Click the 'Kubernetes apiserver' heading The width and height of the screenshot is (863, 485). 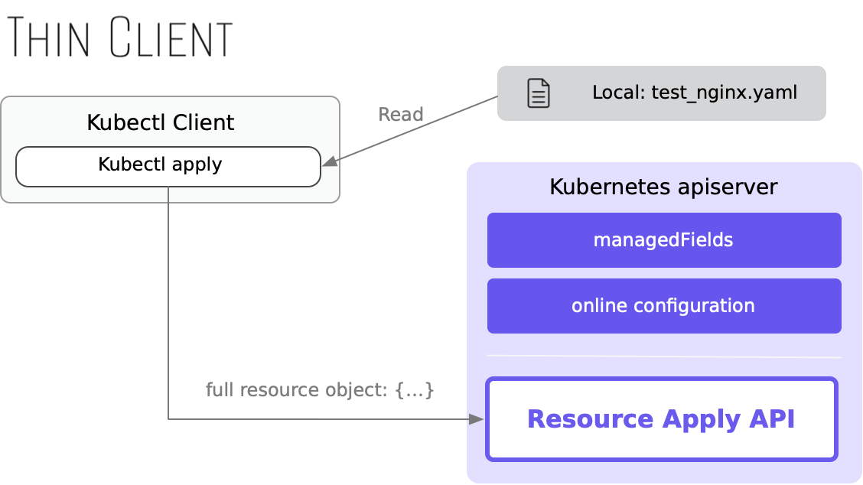click(x=663, y=187)
